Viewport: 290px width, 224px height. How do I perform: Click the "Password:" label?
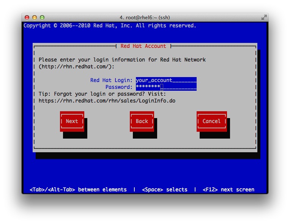pyautogui.click(x=119, y=87)
